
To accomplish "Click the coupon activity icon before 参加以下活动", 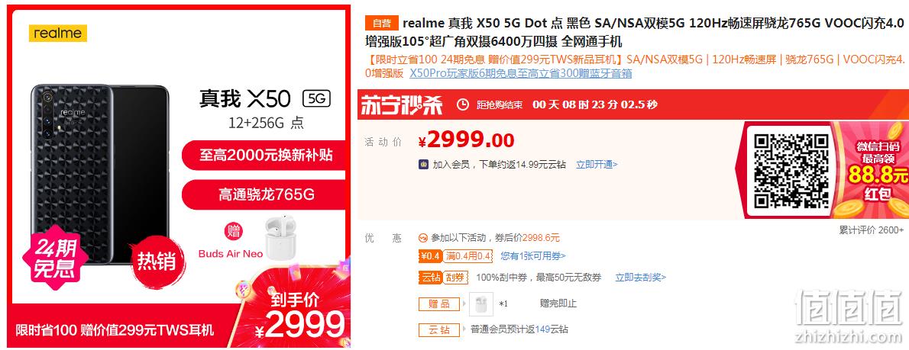I will 423,238.
